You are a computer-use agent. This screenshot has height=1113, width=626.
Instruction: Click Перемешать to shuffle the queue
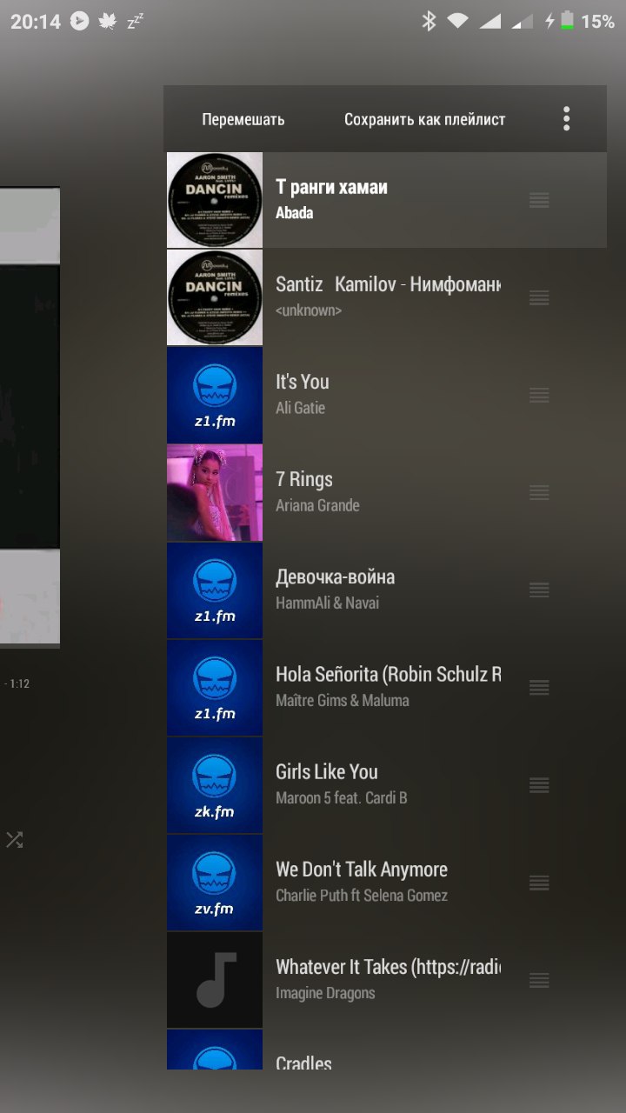tap(243, 120)
